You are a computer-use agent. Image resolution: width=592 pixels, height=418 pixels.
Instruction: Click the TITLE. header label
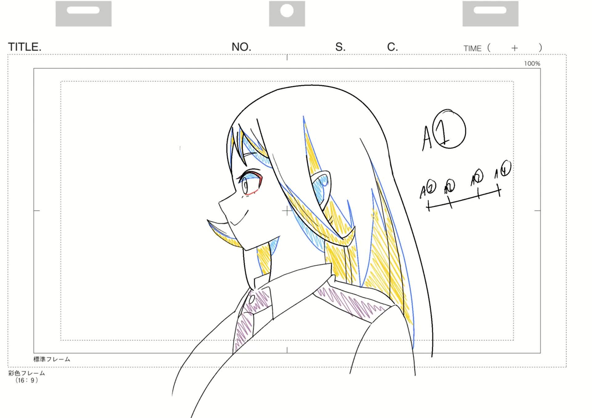pos(25,47)
